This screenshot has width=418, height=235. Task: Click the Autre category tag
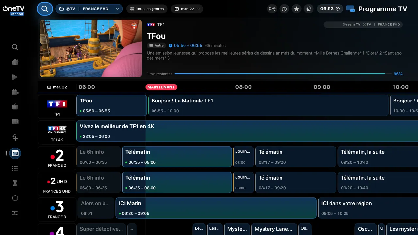(156, 46)
